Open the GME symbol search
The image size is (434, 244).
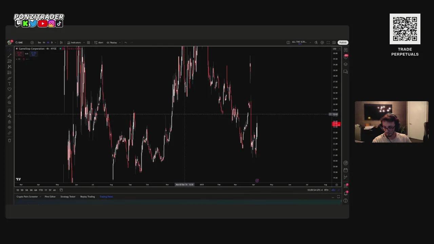(x=19, y=42)
